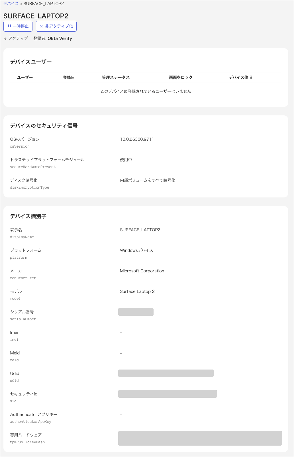Select the Microsoft Corporation manufacturer value
The height and width of the screenshot is (457, 294).
[x=142, y=271]
